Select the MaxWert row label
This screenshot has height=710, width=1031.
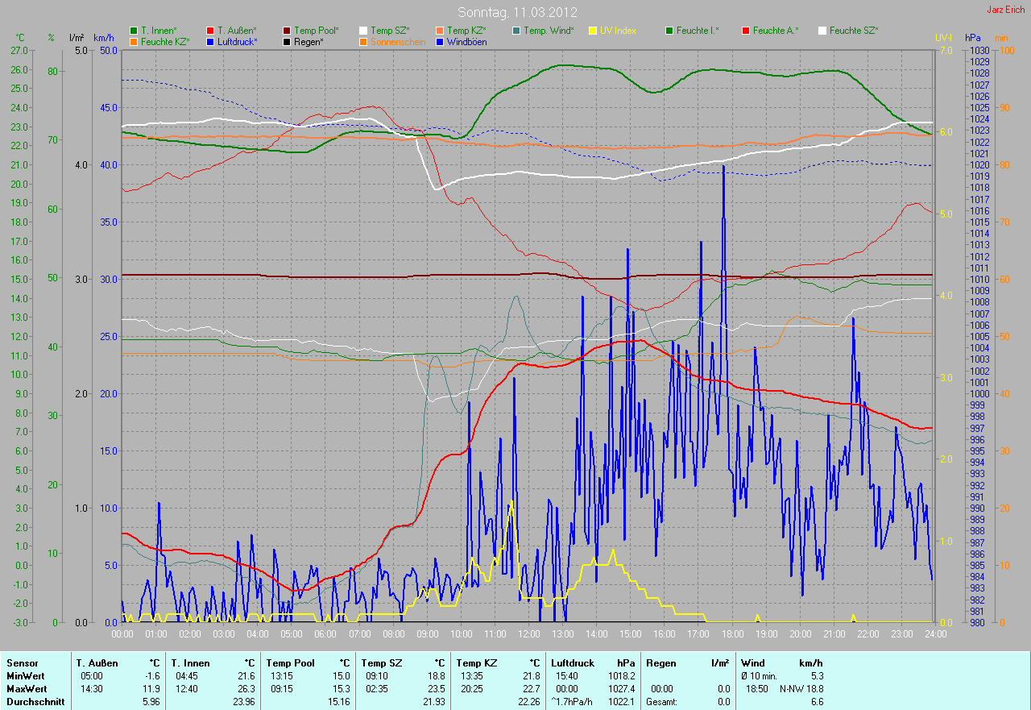(27, 689)
